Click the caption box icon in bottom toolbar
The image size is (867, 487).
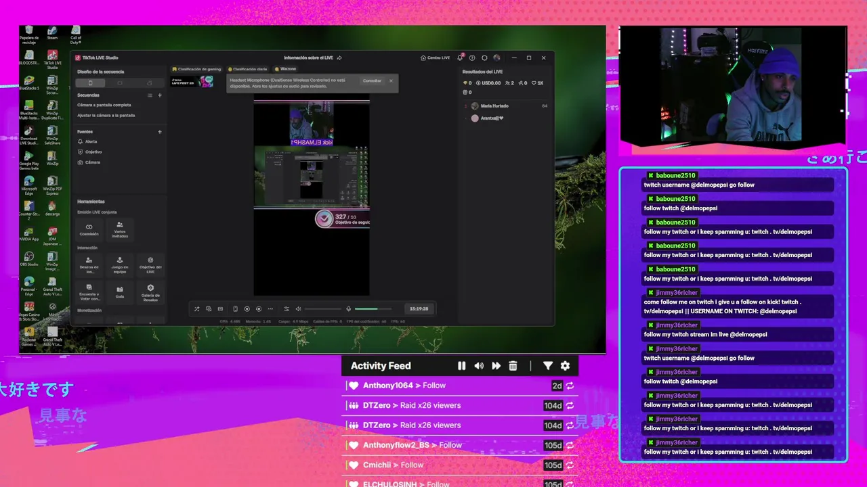[x=220, y=309]
